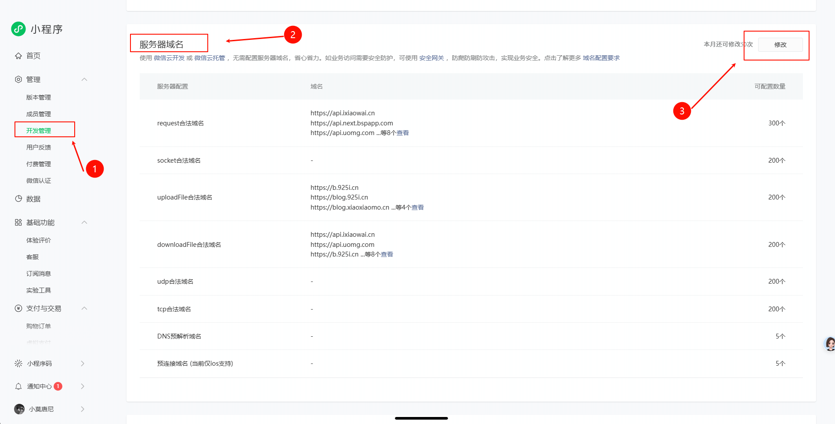835x424 pixels.
Task: Open the 域名配置要求 link
Action: 601,58
